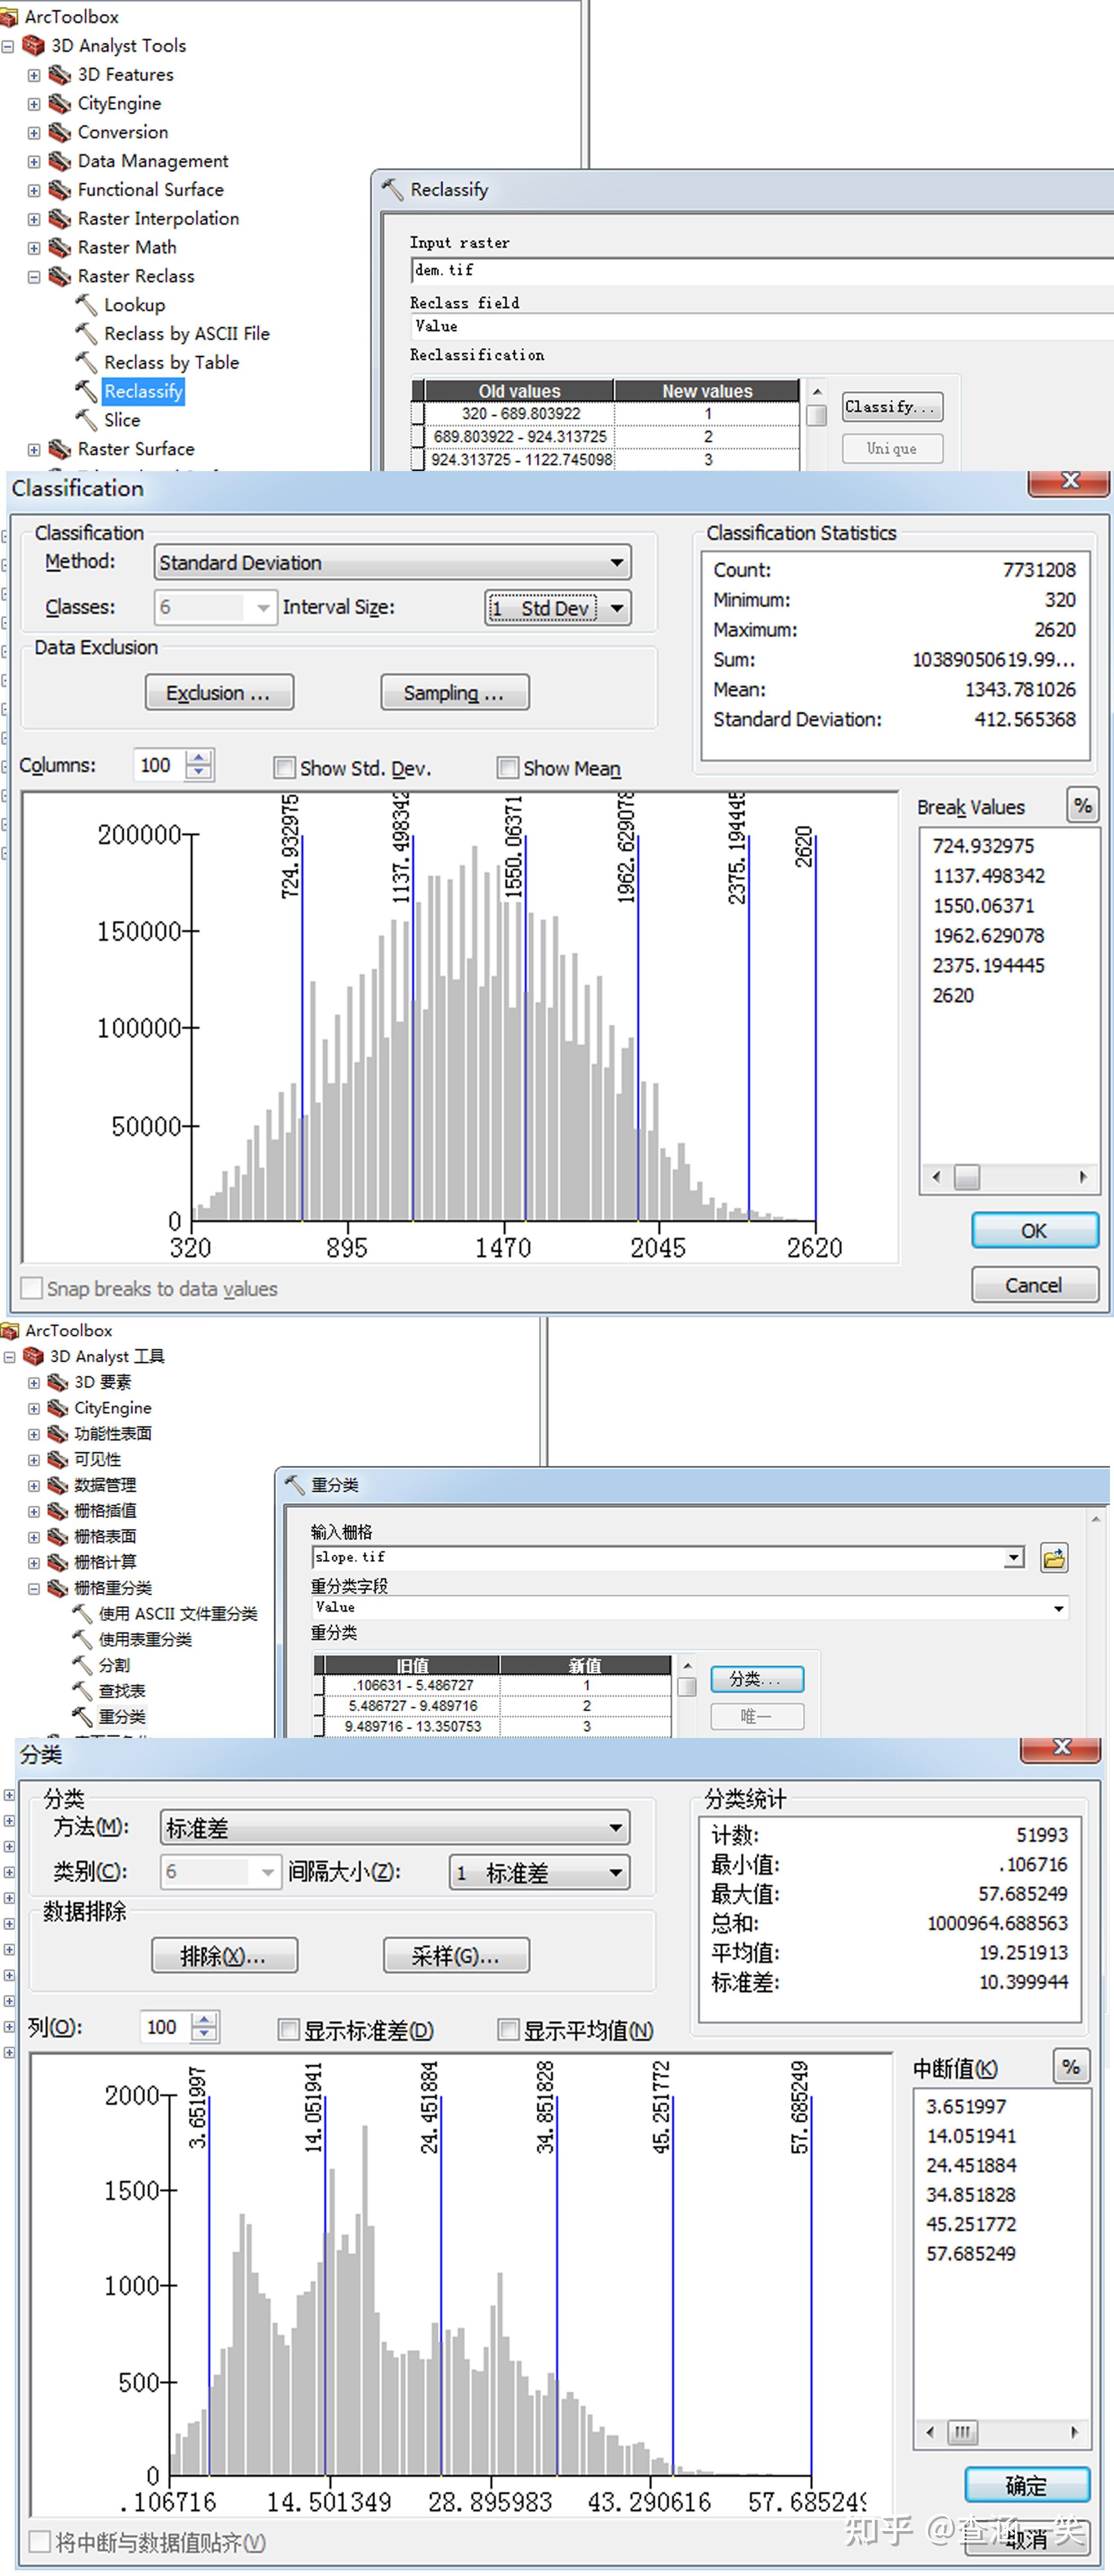Select the 重分类 tool in toolbox tree
This screenshot has width=1114, height=2576.
tap(122, 1717)
